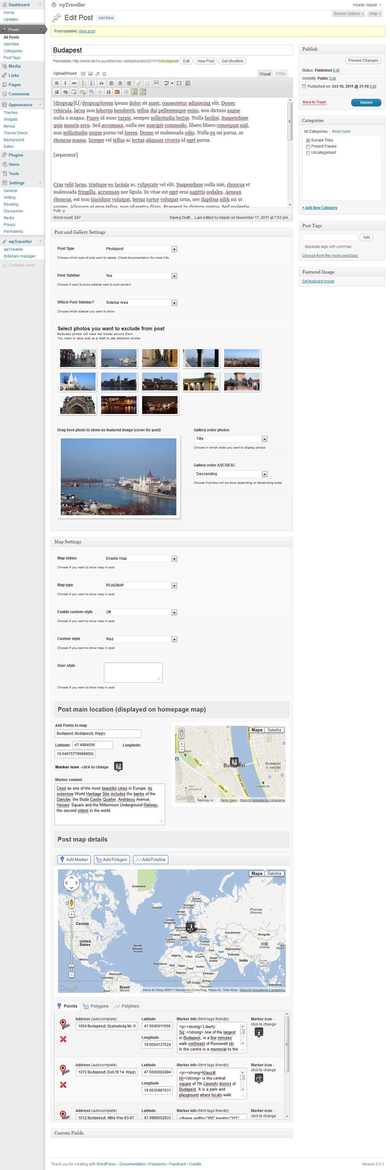Toggle bold formatting in editor toolbar
The image size is (390, 1170).
57,83
